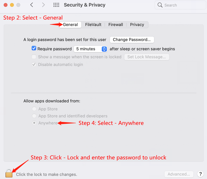The height and width of the screenshot is (179, 207).
Task: Open the Firewall tab
Action: coord(116,25)
